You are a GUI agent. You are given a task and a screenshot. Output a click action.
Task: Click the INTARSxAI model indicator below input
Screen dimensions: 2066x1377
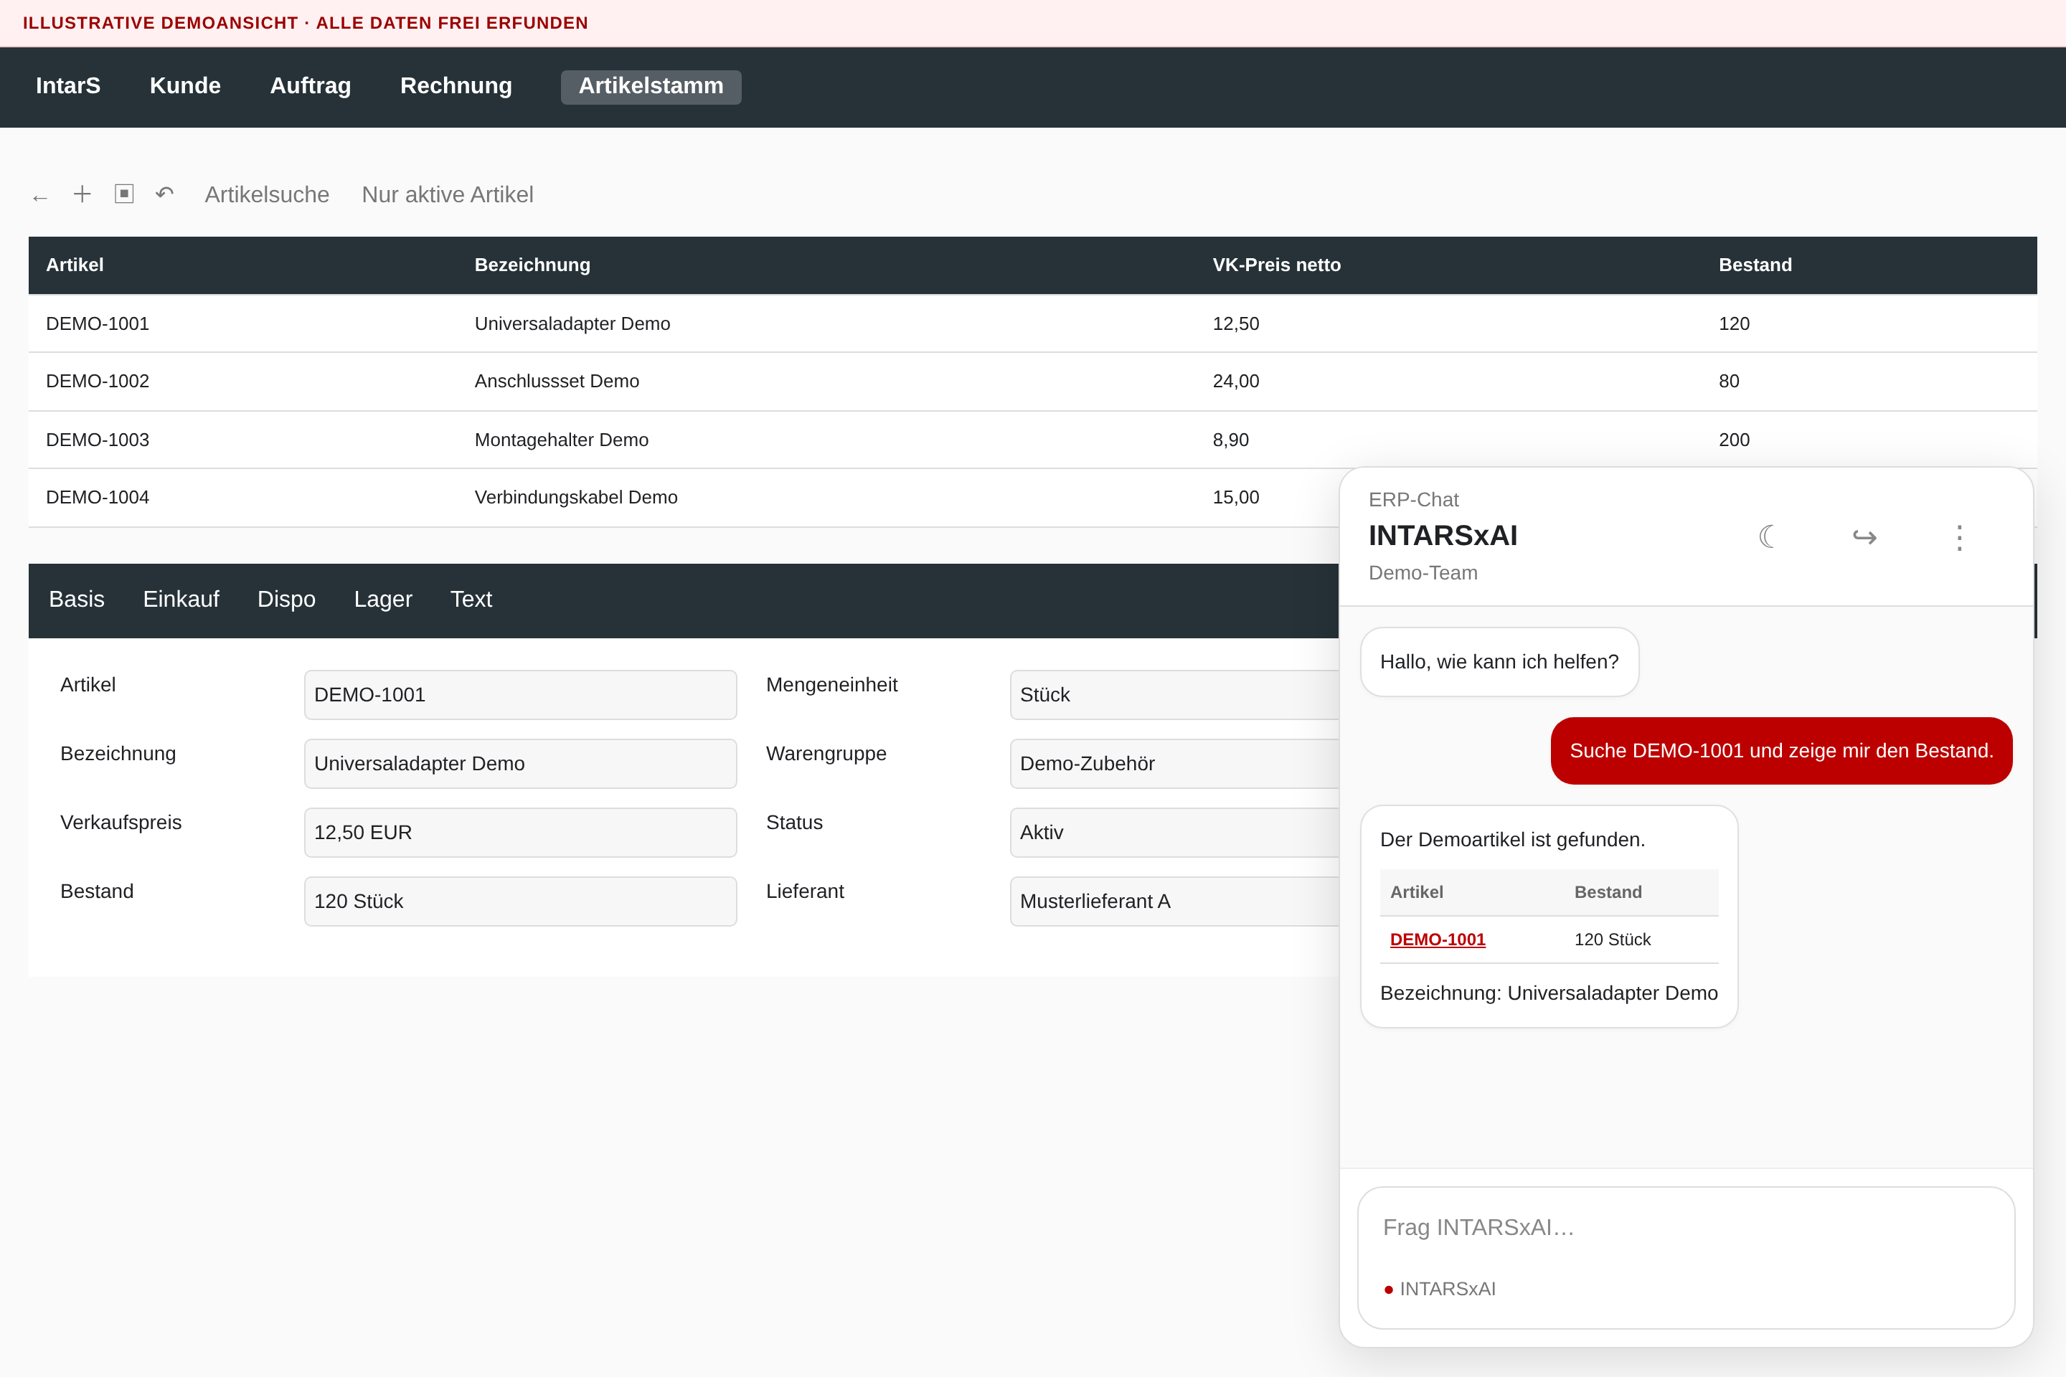(1440, 1290)
